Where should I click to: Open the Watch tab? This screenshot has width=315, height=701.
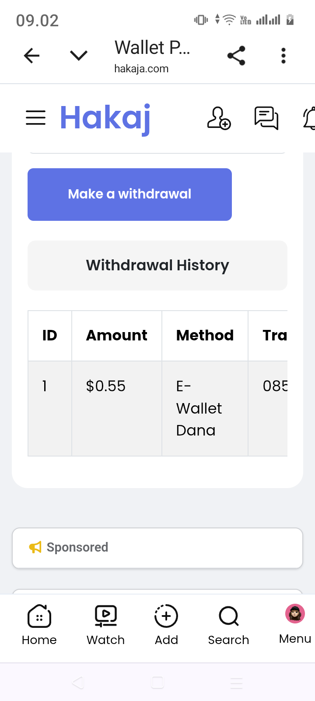point(106,624)
